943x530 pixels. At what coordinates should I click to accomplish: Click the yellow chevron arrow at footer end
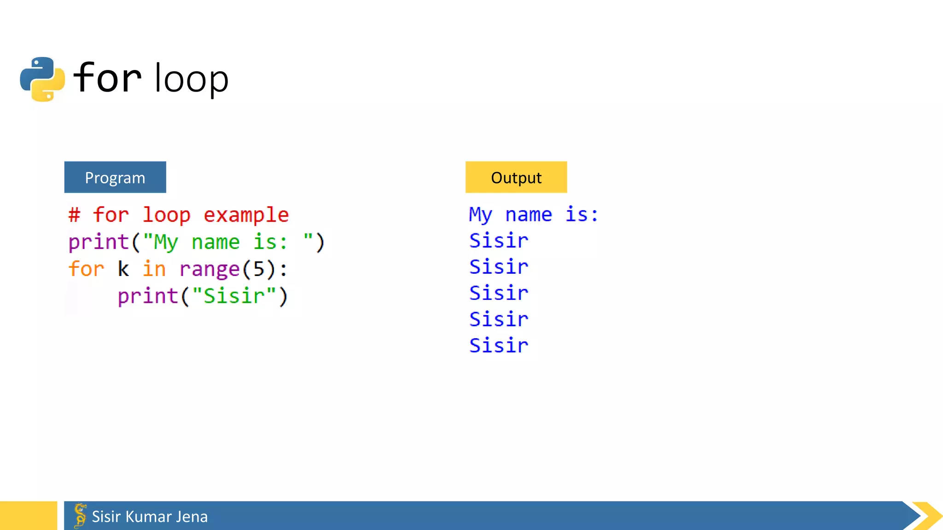[928, 516]
